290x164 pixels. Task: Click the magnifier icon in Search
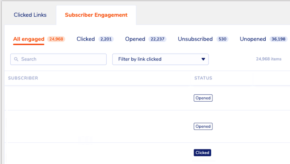(16, 59)
